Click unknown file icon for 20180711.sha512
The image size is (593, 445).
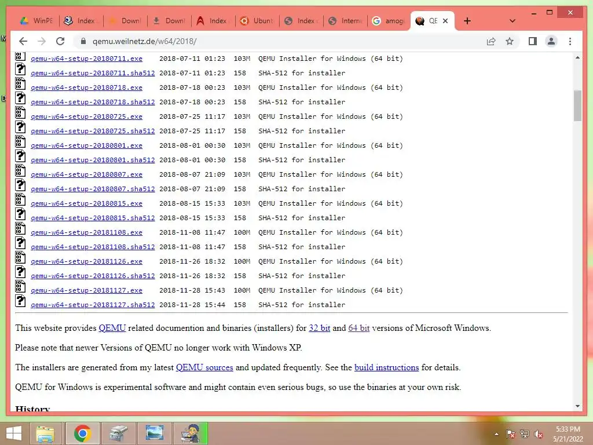click(20, 70)
